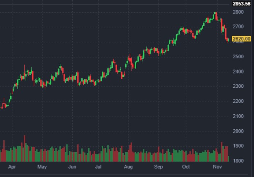
Task: Click the 2700 price axis label
Action: (x=238, y=27)
